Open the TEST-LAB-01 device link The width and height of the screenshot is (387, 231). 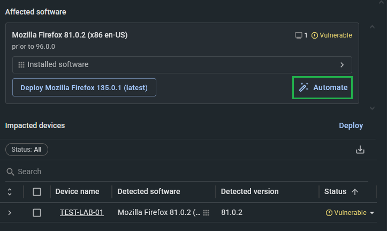(x=82, y=212)
